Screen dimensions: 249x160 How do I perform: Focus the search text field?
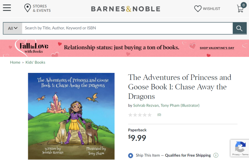[127, 28]
